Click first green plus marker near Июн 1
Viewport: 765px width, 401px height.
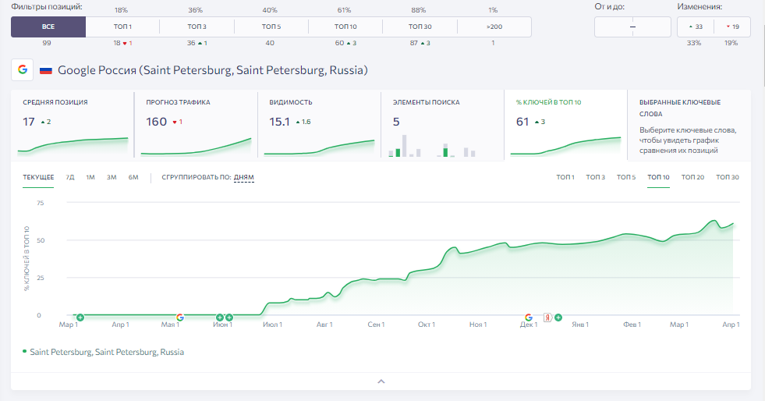(220, 318)
